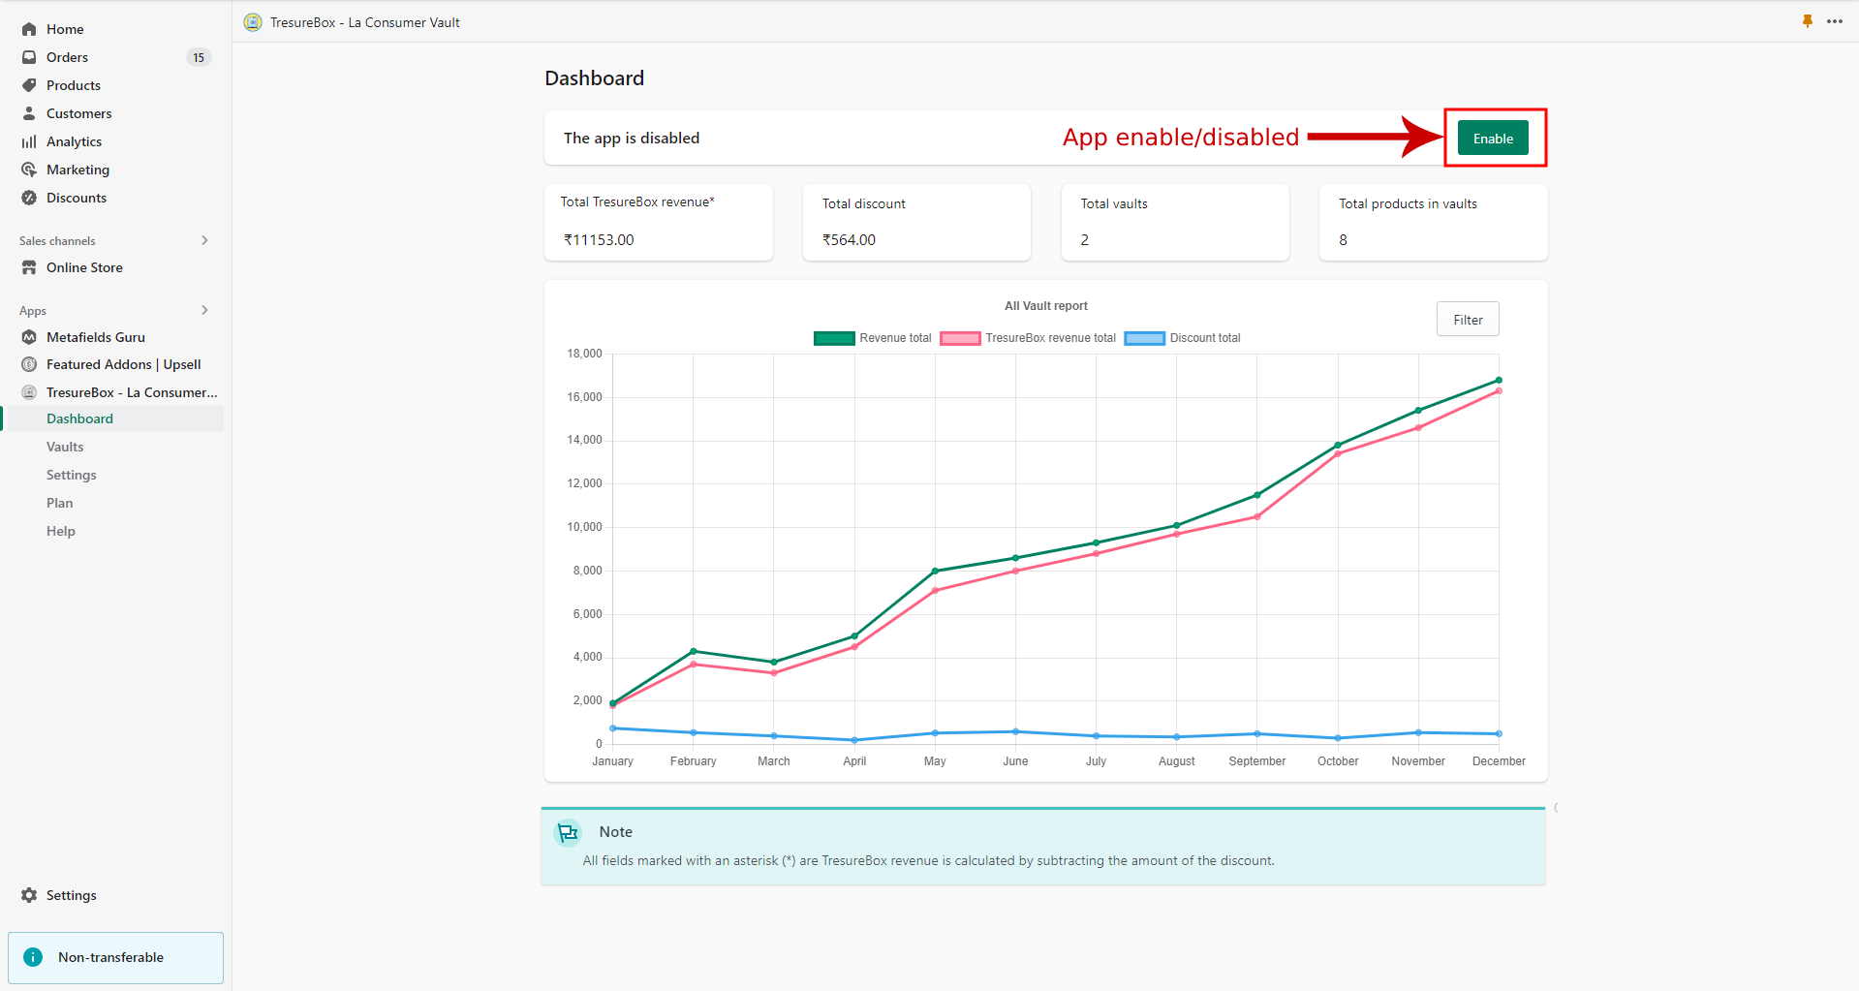Open the Online Store link
1859x991 pixels.
click(x=84, y=267)
